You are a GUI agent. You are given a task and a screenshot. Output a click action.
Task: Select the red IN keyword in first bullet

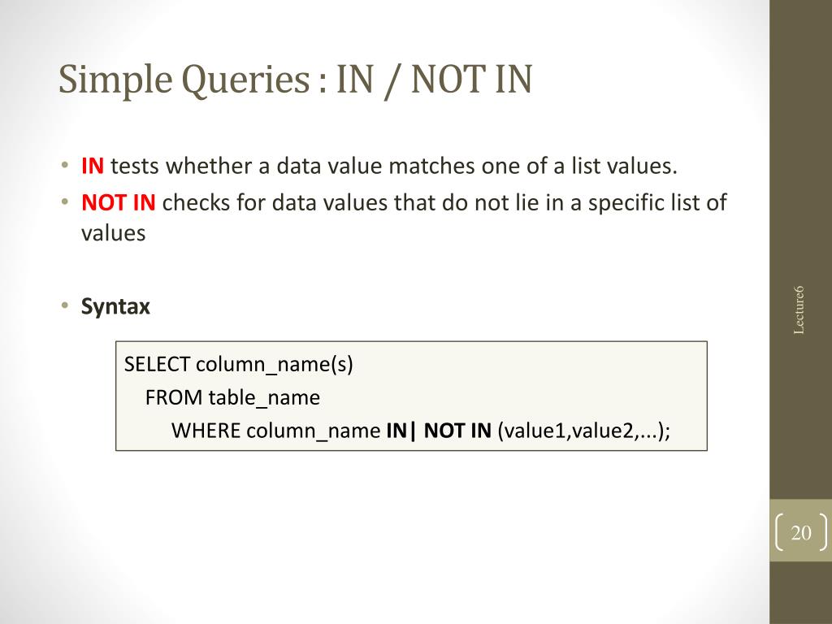point(93,166)
